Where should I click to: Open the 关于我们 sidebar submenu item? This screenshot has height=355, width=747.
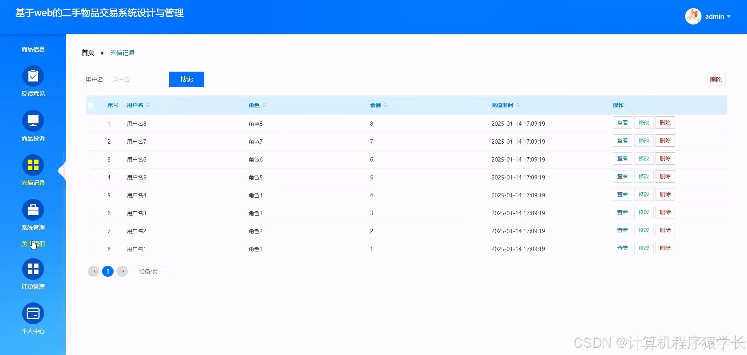click(x=33, y=244)
